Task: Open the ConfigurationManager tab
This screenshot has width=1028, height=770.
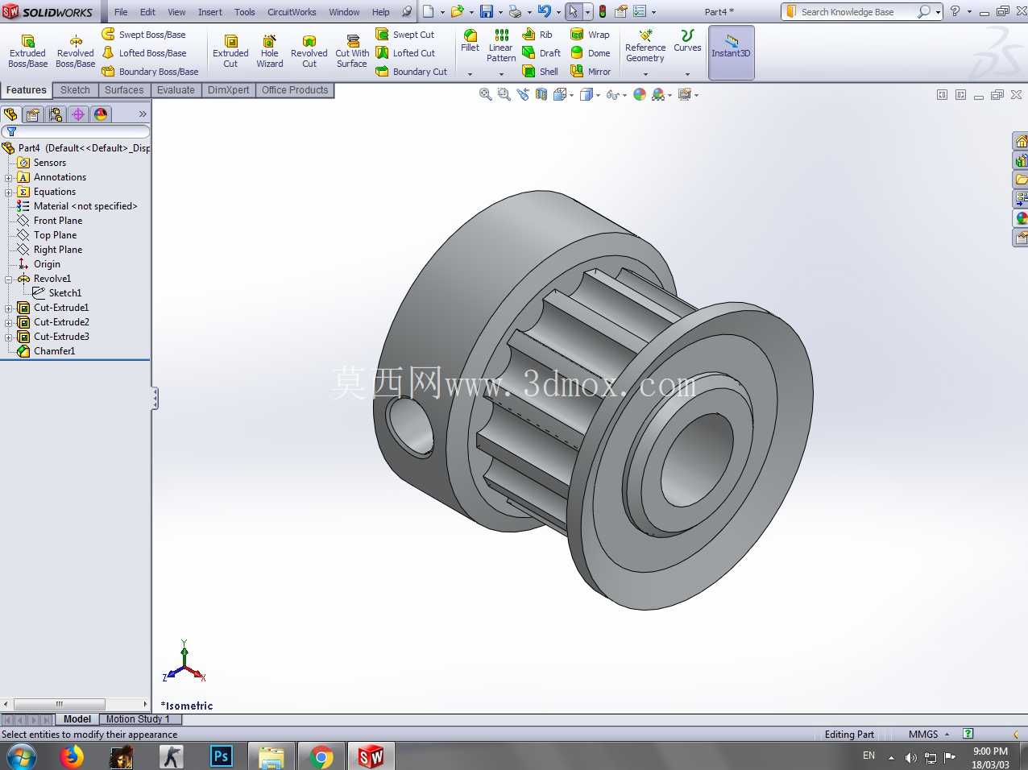Action: (x=56, y=114)
